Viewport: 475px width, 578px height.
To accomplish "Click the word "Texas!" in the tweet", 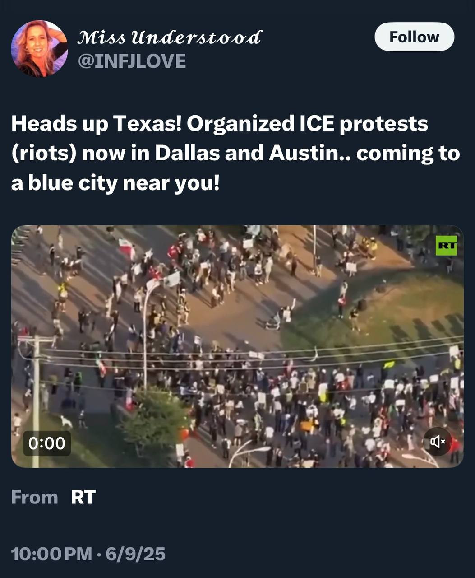I will click(147, 123).
